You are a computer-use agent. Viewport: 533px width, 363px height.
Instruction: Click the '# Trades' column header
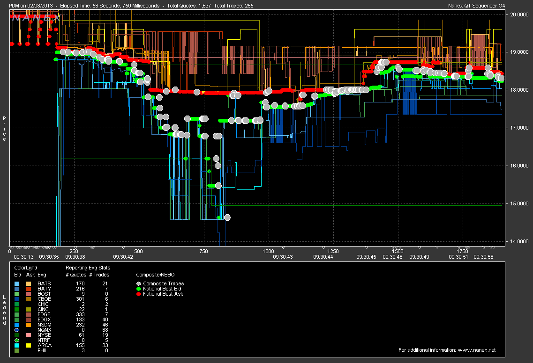click(99, 275)
